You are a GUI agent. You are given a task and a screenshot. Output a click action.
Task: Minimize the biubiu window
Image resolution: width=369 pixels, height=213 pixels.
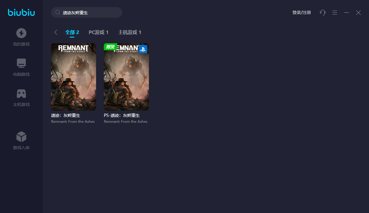click(346, 13)
